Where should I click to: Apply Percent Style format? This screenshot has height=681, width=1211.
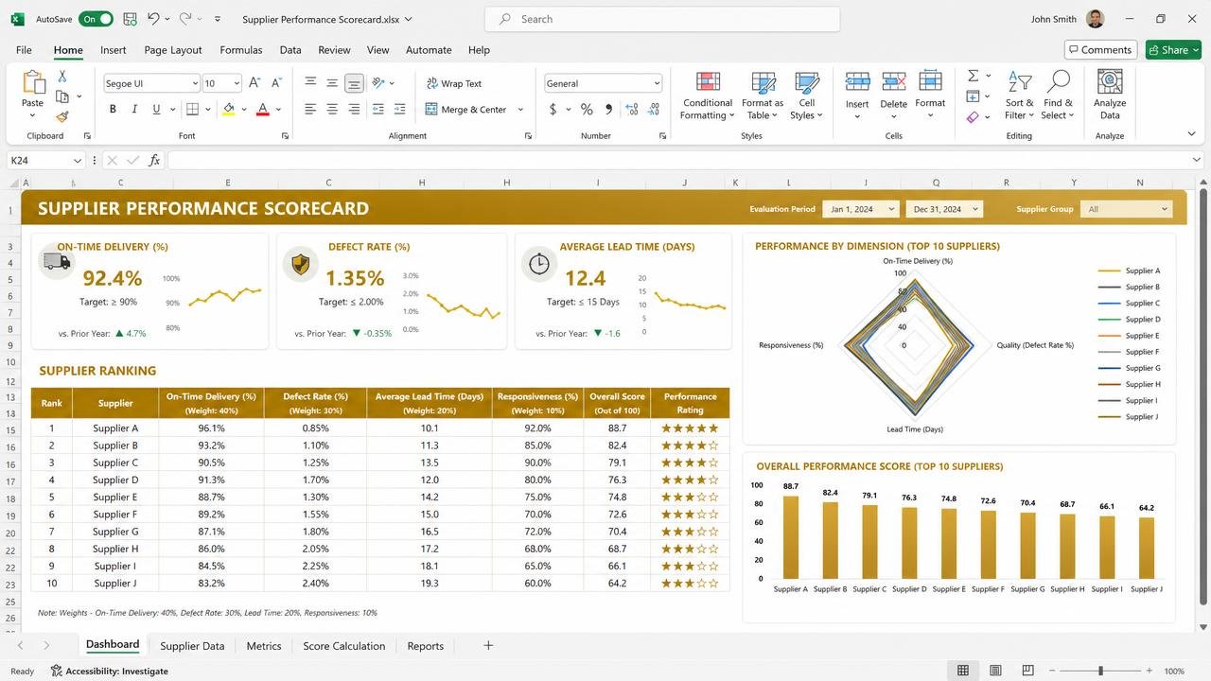[x=587, y=110]
